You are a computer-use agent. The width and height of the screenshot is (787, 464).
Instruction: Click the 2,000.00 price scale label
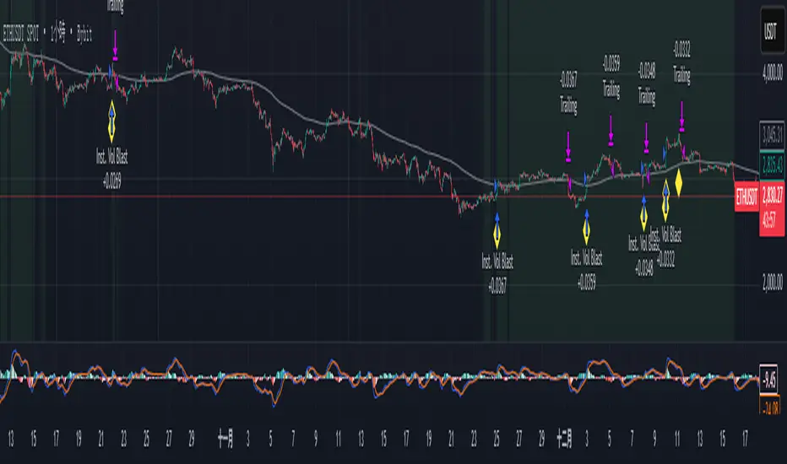click(x=772, y=283)
